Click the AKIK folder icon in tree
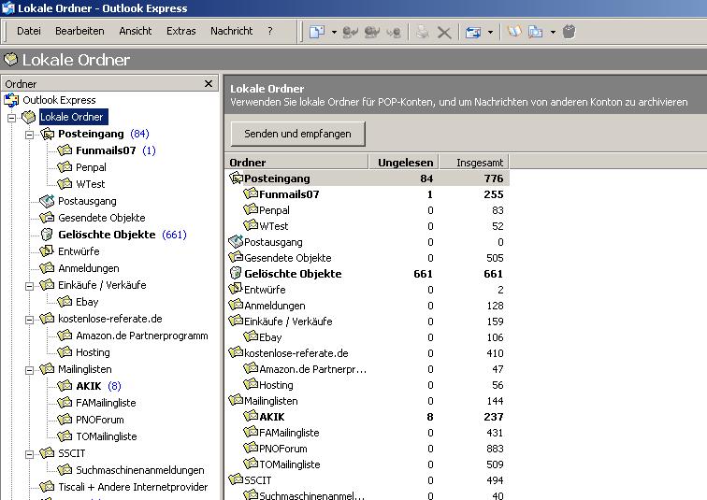Image resolution: width=707 pixels, height=500 pixels. click(65, 386)
